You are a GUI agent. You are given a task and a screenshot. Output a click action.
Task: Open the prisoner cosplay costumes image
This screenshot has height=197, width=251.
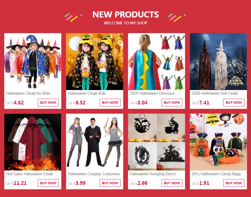(x=94, y=142)
